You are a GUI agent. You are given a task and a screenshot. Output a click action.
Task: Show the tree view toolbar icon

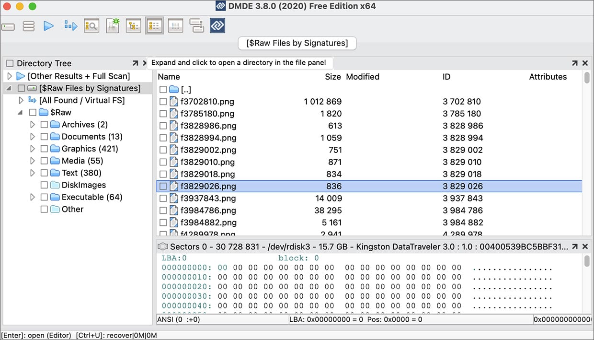pos(133,26)
